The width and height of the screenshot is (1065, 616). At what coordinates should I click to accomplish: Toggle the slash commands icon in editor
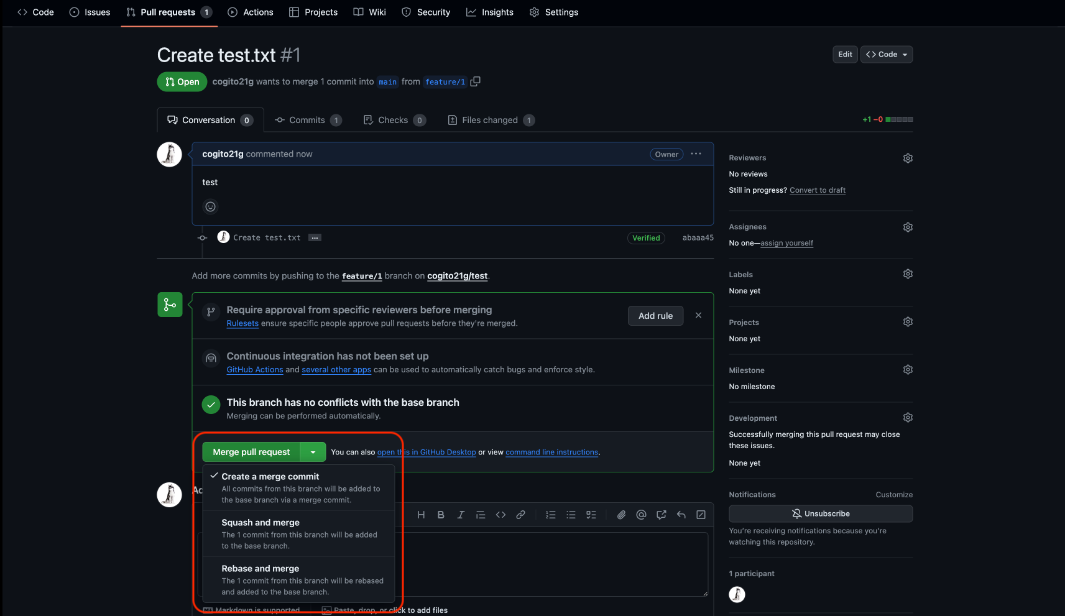(701, 515)
